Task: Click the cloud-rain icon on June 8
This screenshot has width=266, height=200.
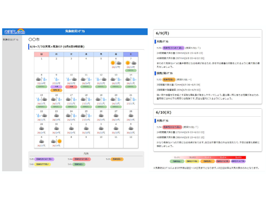Action: click(41, 79)
